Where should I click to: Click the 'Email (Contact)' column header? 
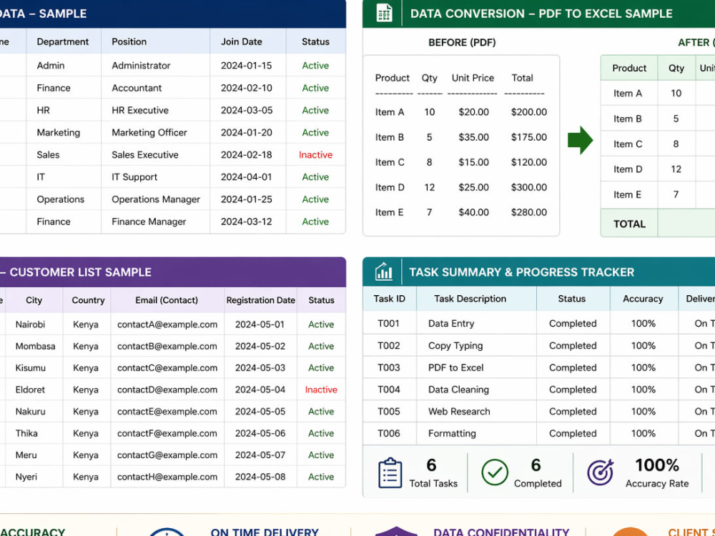[x=167, y=300]
